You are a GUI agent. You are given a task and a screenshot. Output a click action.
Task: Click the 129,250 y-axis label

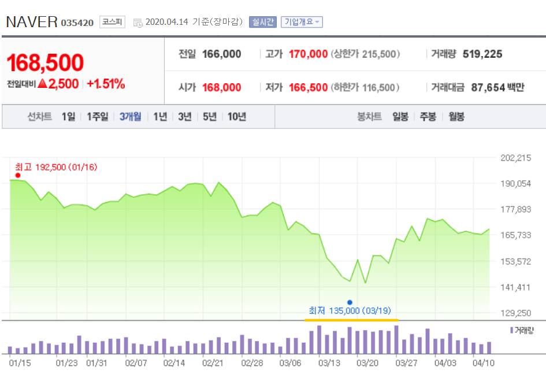(516, 313)
